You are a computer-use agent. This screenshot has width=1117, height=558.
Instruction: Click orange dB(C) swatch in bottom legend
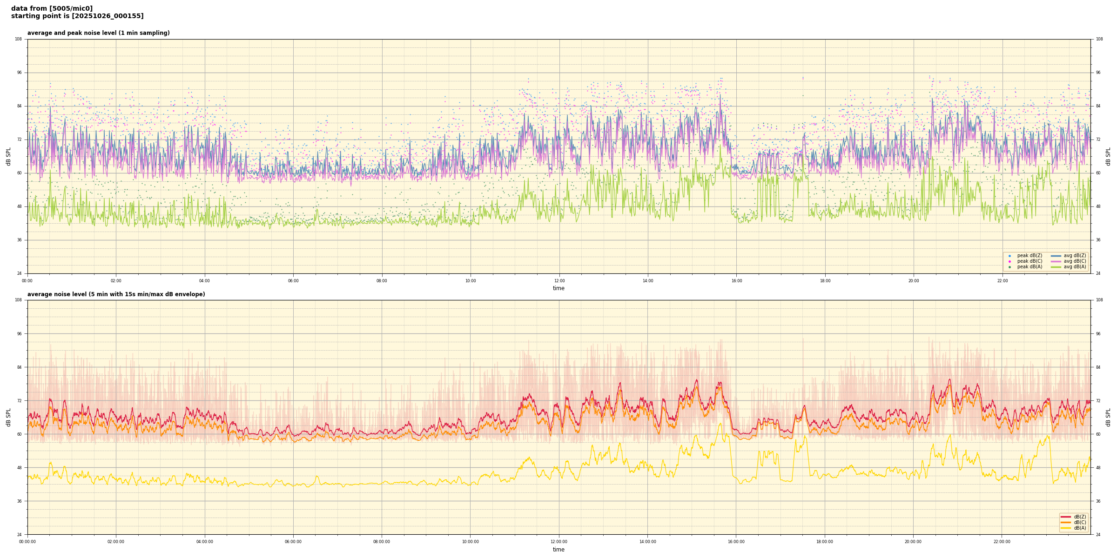coord(1065,522)
